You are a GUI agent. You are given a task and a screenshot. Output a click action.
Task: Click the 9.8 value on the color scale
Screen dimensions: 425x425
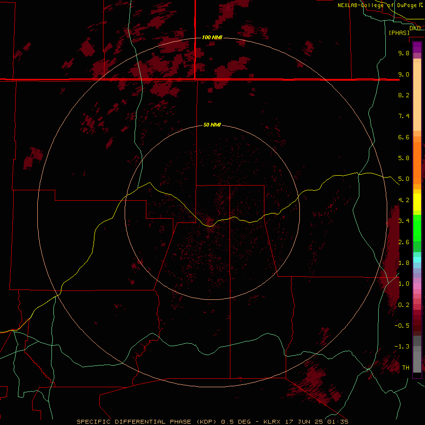tap(404, 53)
